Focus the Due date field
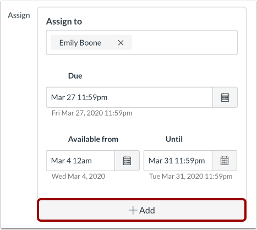The height and width of the screenshot is (230, 257). tap(129, 97)
